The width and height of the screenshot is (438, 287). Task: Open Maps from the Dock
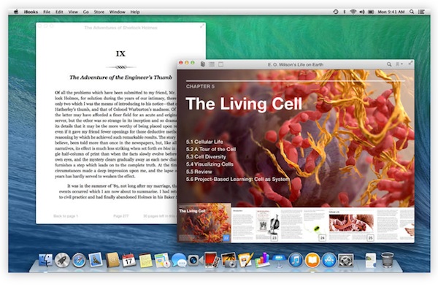click(x=162, y=261)
